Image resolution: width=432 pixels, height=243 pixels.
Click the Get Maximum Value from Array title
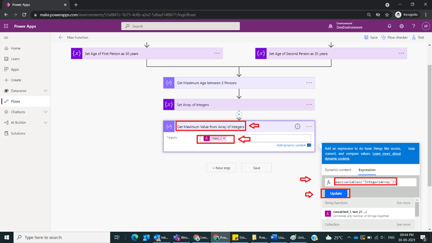tap(210, 127)
